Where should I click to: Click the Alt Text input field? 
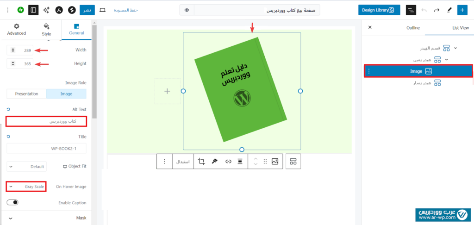tap(46, 121)
